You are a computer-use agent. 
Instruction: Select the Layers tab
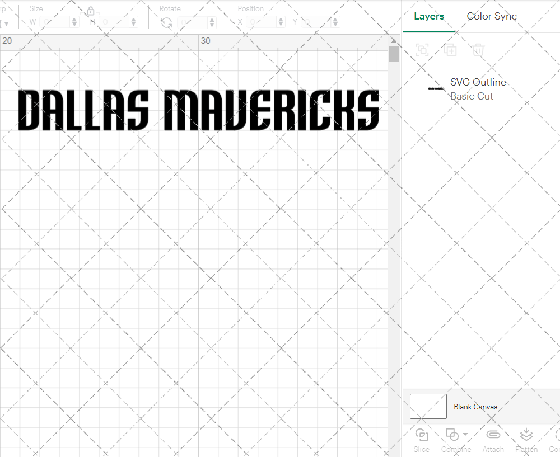point(428,16)
